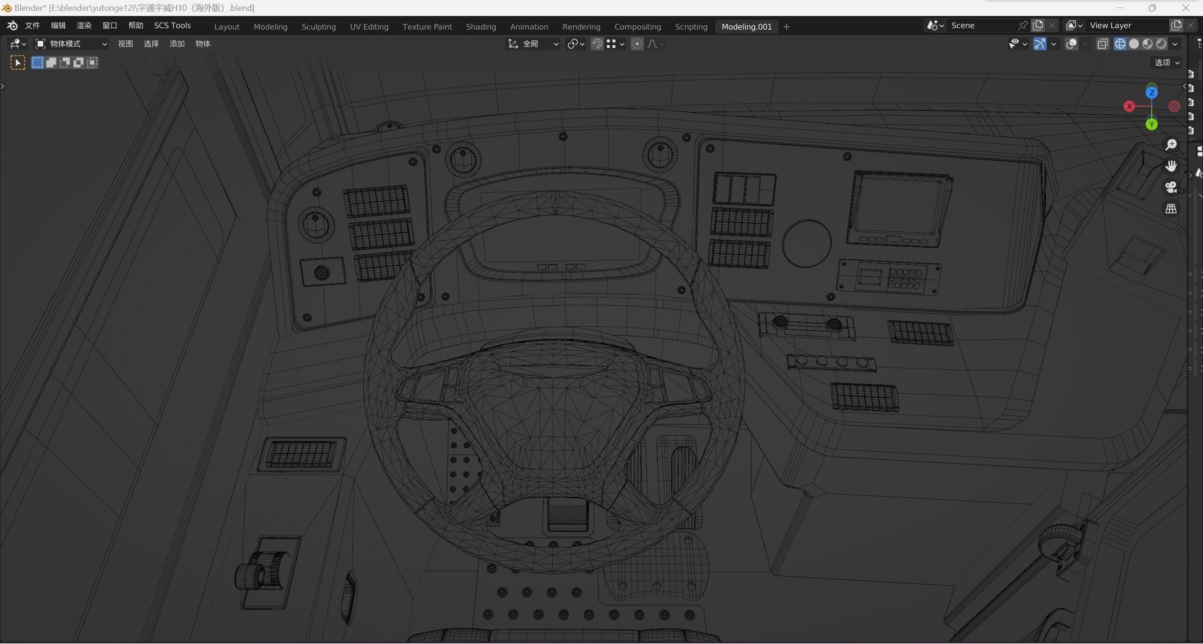Image resolution: width=1203 pixels, height=644 pixels.
Task: Open the 文件 menu
Action: tap(32, 25)
